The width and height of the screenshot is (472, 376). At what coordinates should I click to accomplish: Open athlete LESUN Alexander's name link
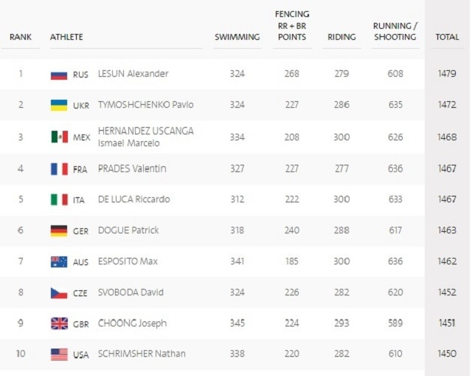click(133, 74)
